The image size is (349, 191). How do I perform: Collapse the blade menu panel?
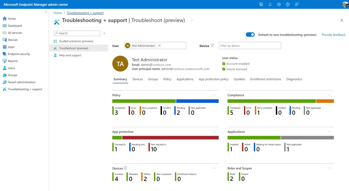click(x=104, y=33)
